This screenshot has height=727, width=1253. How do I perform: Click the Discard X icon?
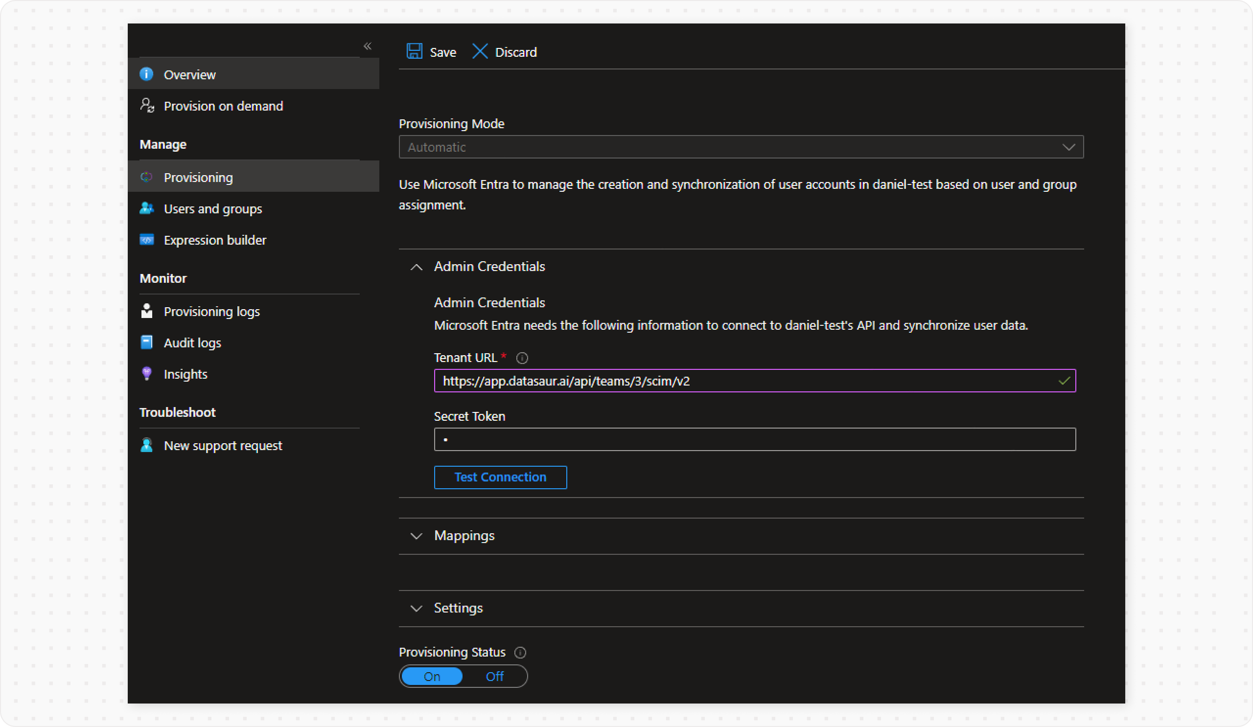pyautogui.click(x=480, y=52)
